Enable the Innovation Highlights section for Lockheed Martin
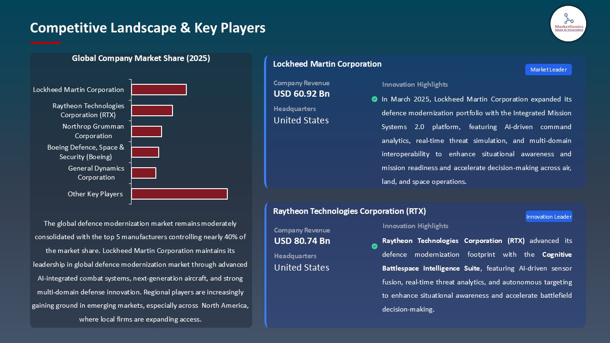This screenshot has height=343, width=610. 415,84
